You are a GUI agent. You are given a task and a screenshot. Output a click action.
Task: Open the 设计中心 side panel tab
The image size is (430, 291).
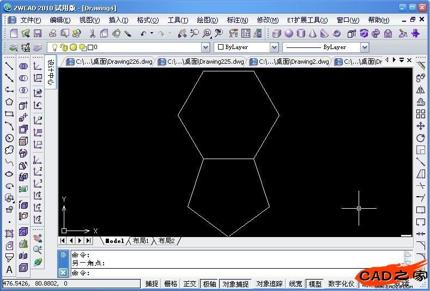click(51, 72)
